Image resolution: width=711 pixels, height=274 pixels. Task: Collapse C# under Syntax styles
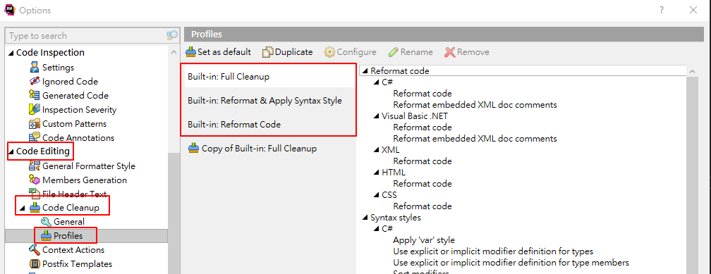[x=377, y=229]
